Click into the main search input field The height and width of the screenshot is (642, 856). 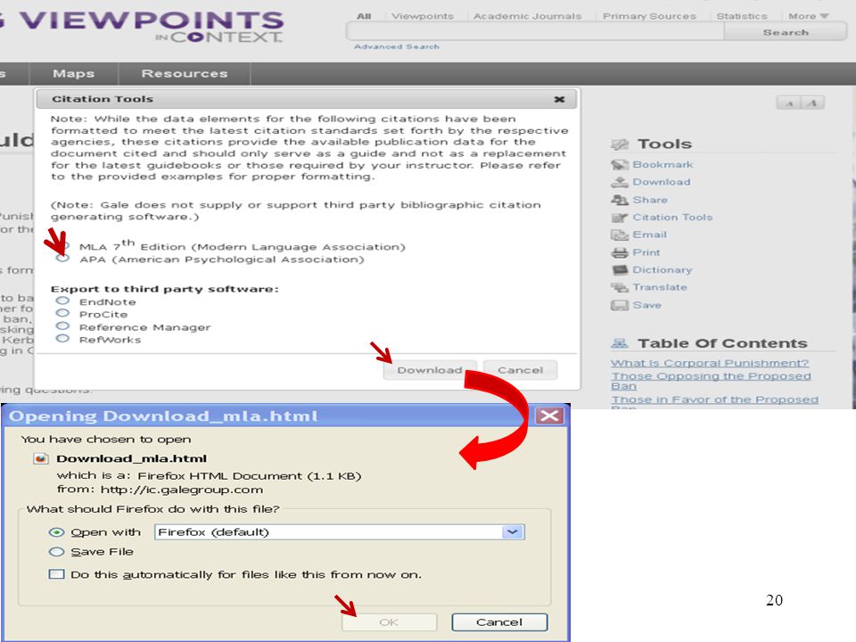pos(536,33)
